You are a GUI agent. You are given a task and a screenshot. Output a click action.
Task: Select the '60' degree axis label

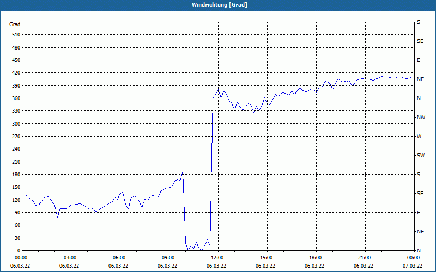coord(17,225)
